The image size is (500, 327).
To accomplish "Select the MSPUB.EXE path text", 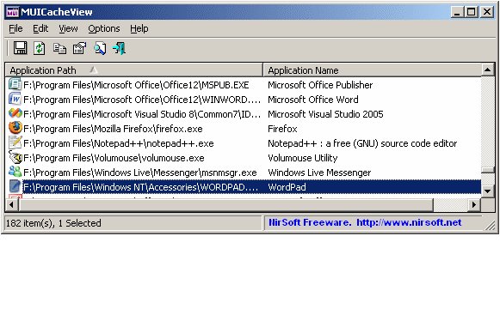I will 136,85.
